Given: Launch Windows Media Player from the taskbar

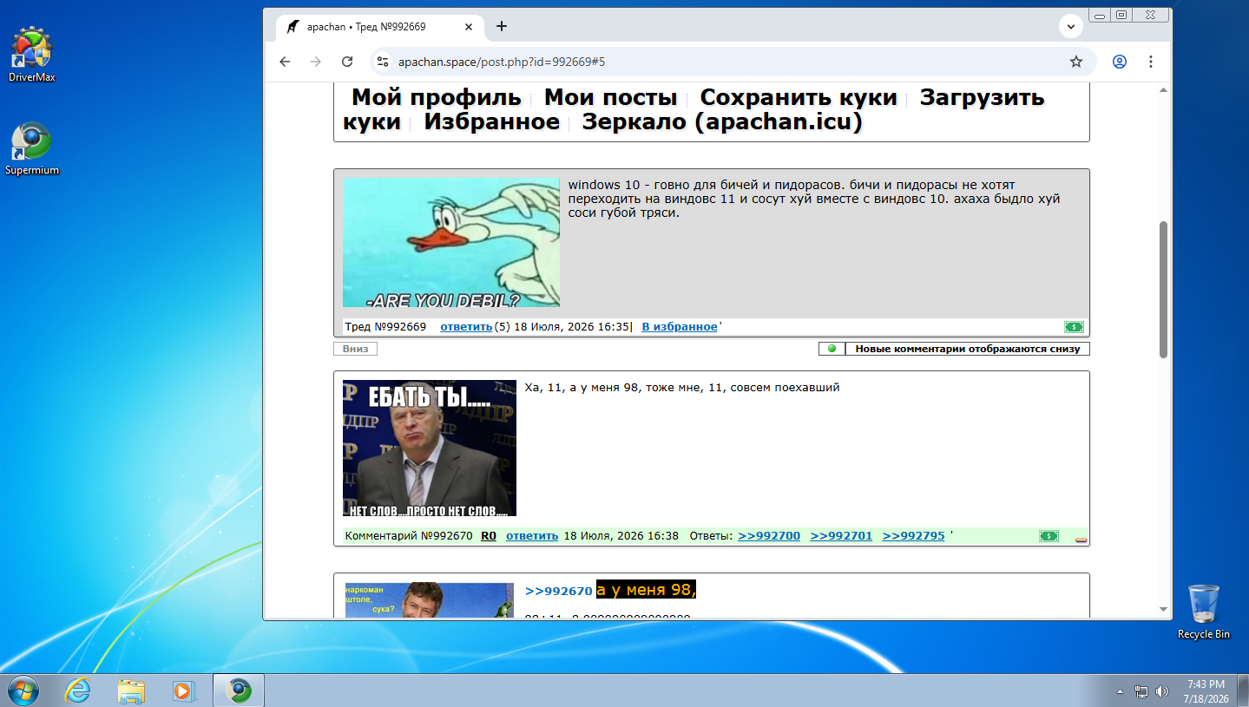Looking at the screenshot, I should pos(183,691).
